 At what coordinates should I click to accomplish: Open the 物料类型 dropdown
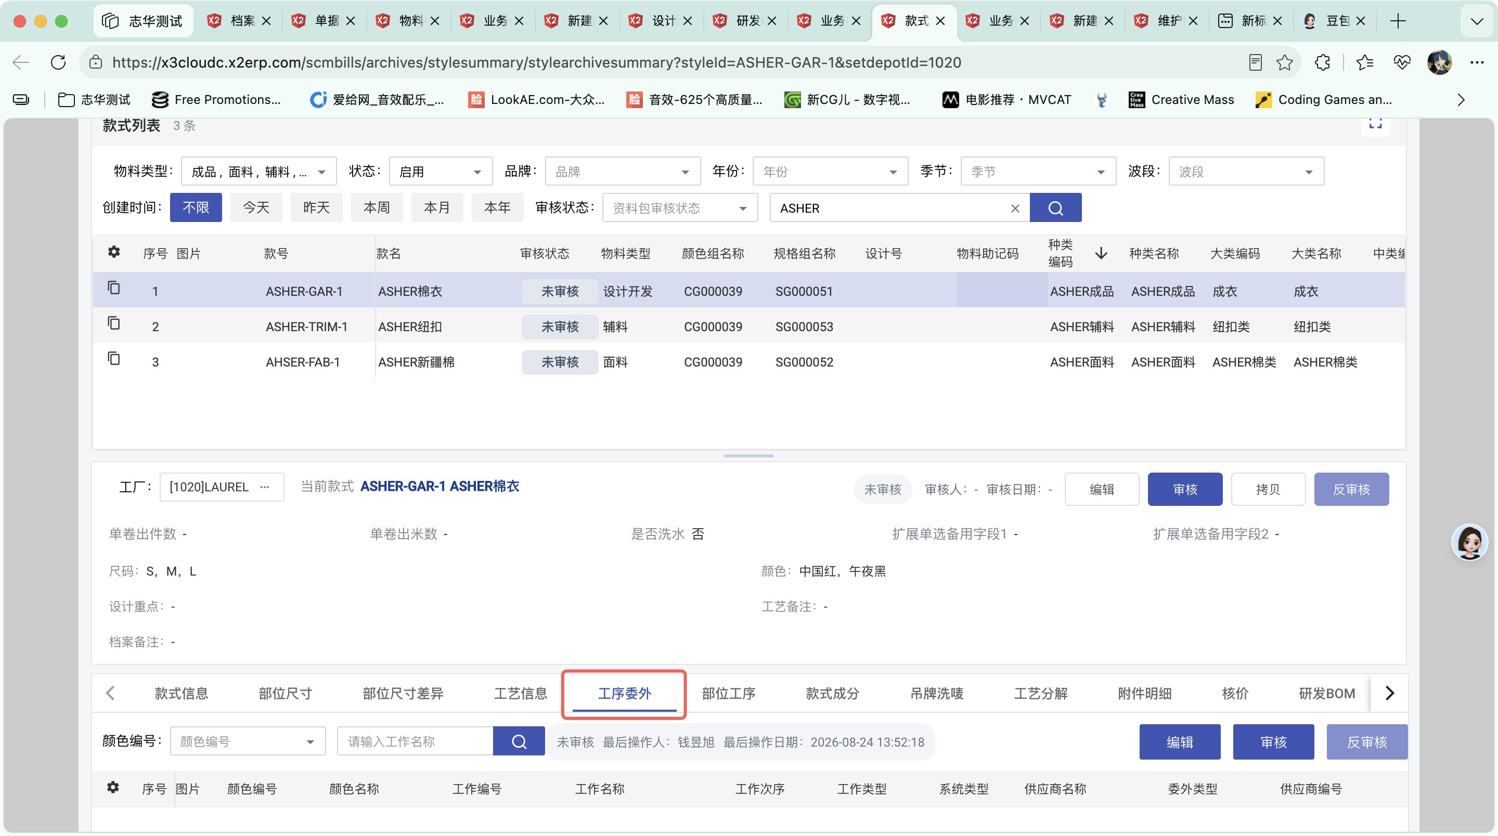click(x=259, y=172)
